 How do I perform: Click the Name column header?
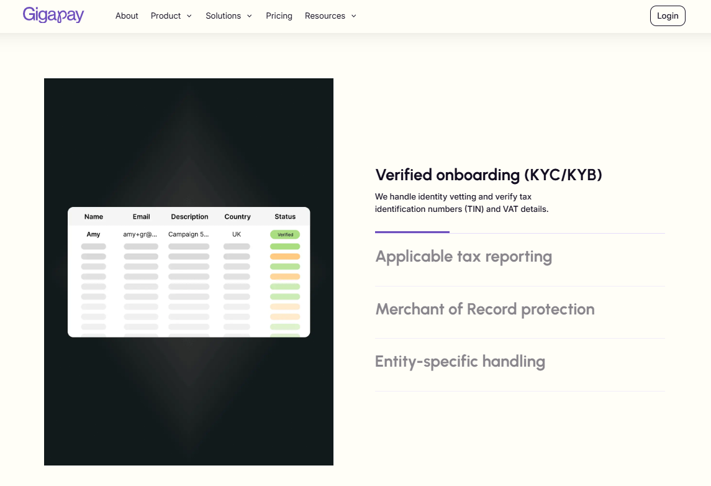(93, 216)
